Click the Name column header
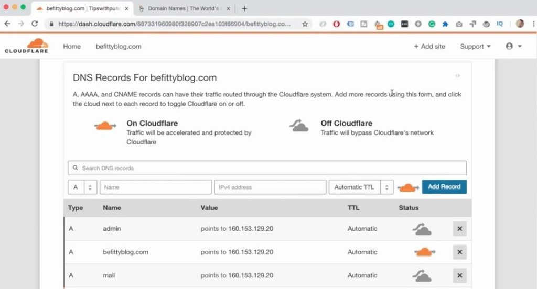Image resolution: width=537 pixels, height=289 pixels. 112,208
